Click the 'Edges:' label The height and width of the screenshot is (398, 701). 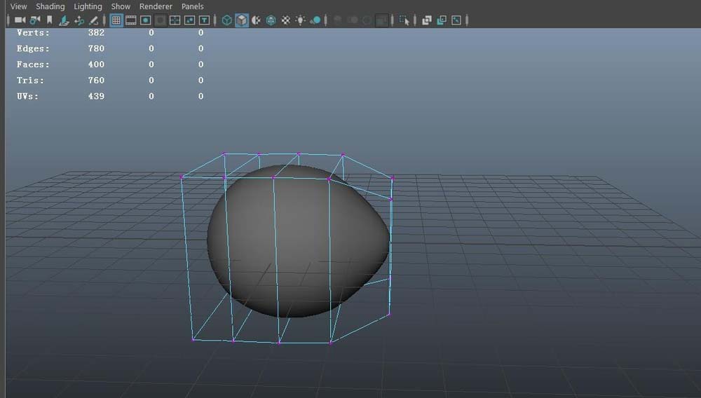click(x=33, y=48)
